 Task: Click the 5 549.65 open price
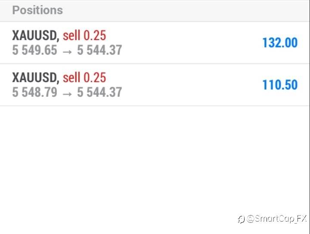(34, 50)
